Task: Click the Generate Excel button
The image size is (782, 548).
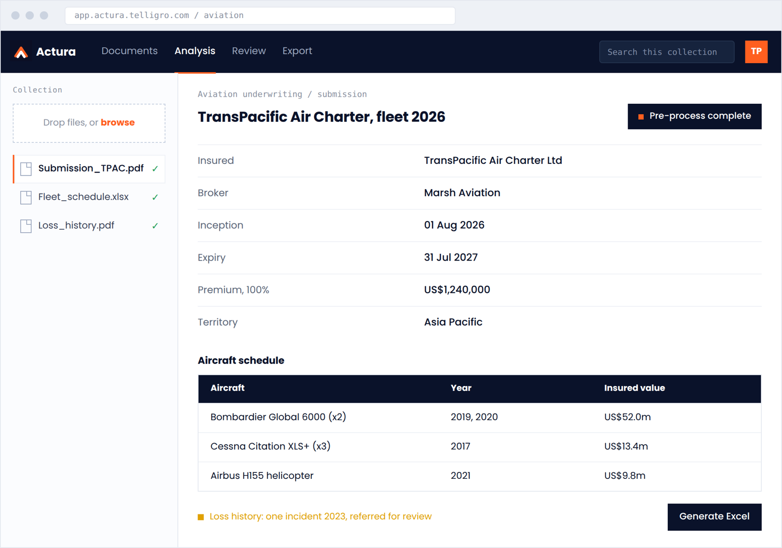Action: 714,516
